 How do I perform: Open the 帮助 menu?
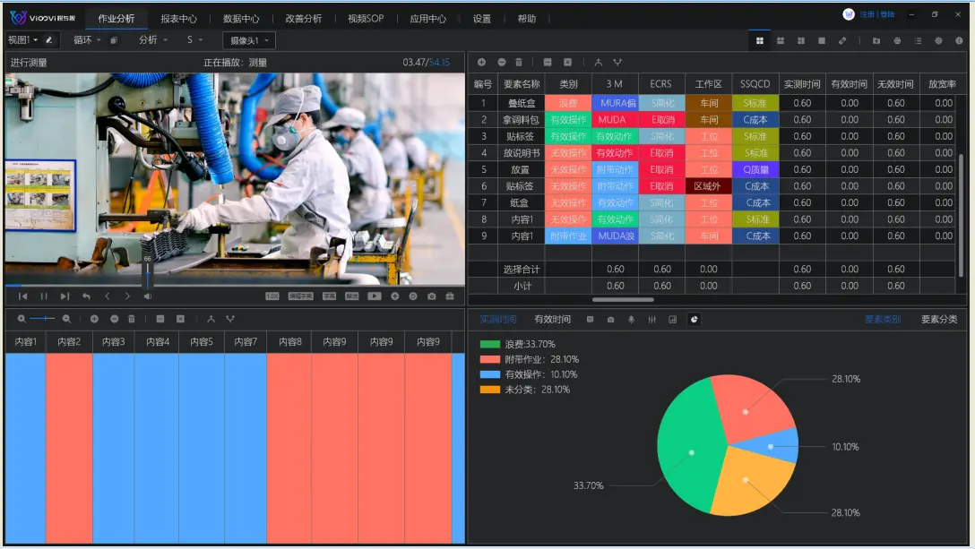pos(527,19)
